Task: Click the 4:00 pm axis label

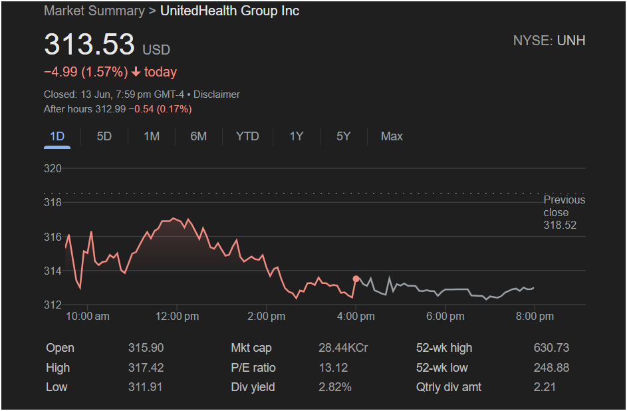Action: [x=356, y=317]
